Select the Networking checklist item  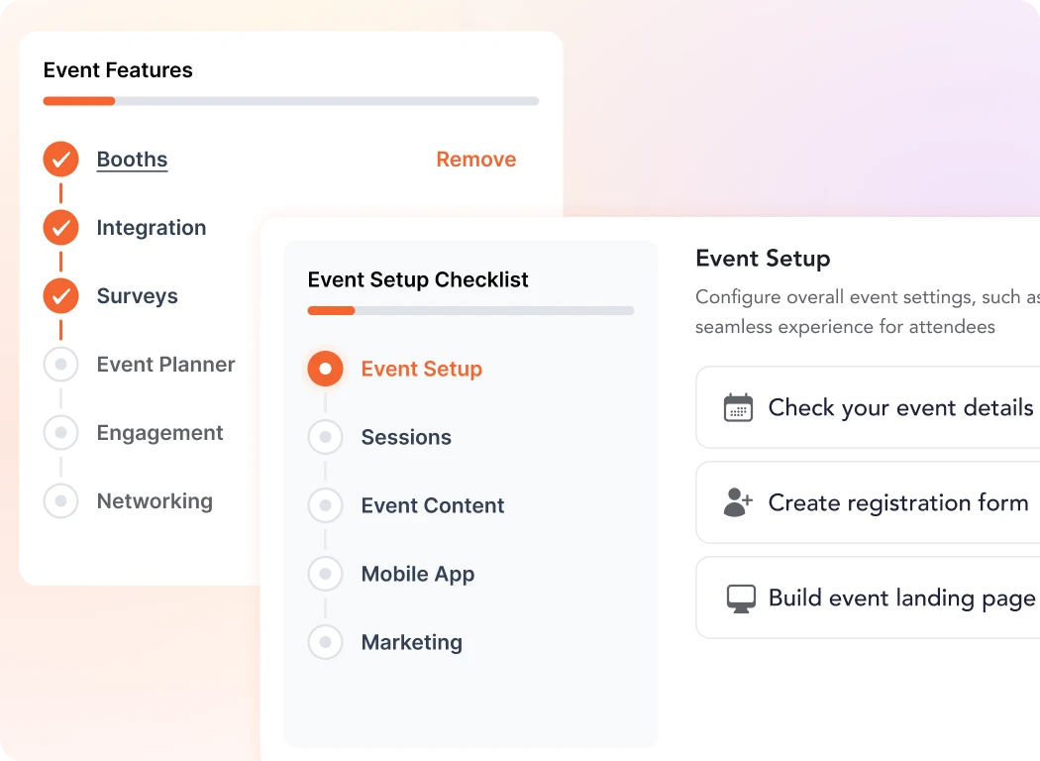point(155,500)
